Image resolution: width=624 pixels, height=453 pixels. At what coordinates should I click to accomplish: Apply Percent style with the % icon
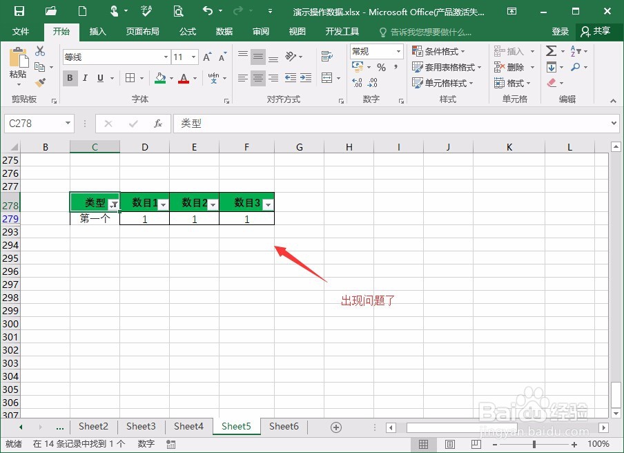[x=381, y=67]
